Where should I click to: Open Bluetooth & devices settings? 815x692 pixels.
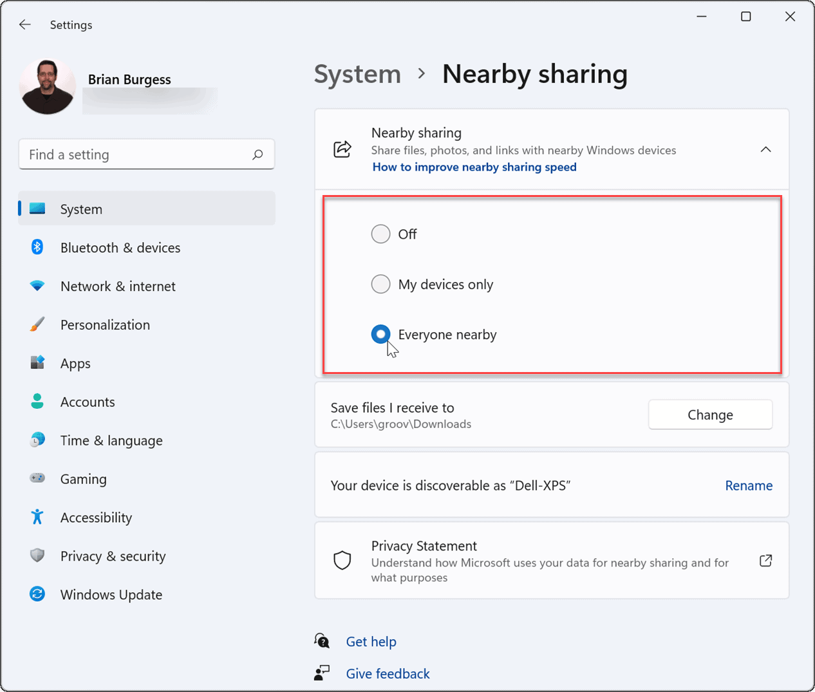pos(120,247)
